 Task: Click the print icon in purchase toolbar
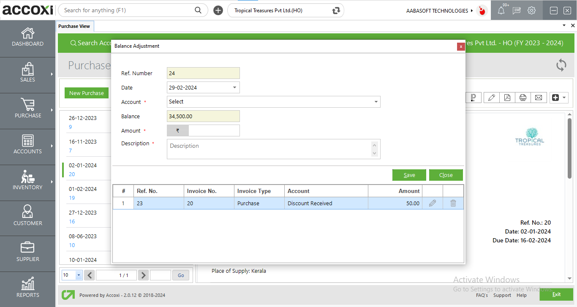tap(523, 98)
